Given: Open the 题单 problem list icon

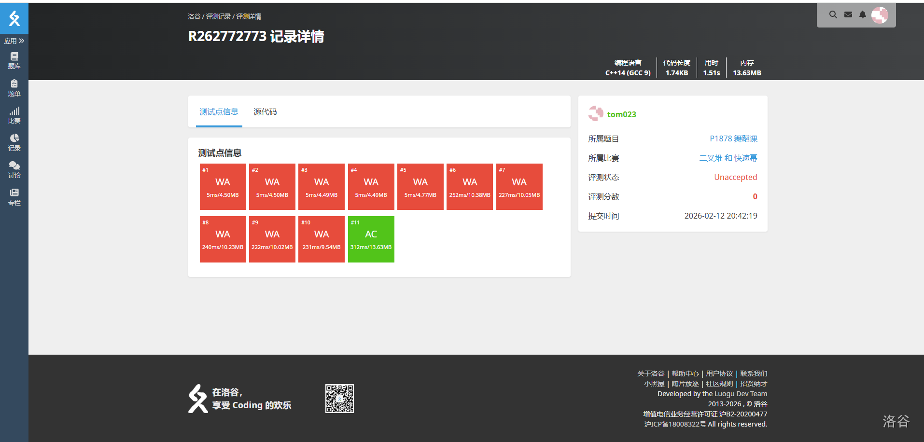Looking at the screenshot, I should 14,88.
